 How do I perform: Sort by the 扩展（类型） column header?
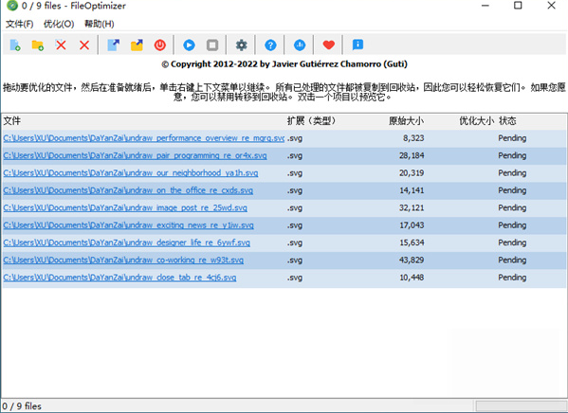pyautogui.click(x=312, y=121)
